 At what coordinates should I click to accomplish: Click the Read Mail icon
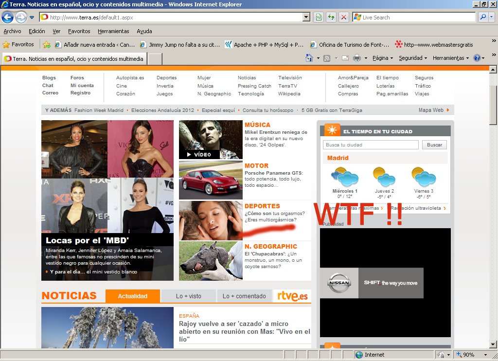345,58
